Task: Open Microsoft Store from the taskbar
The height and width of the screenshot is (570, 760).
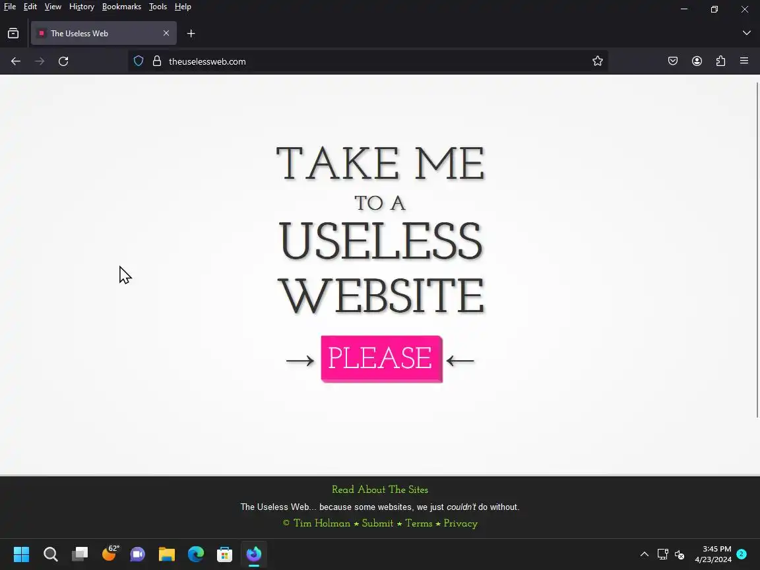Action: pos(224,554)
